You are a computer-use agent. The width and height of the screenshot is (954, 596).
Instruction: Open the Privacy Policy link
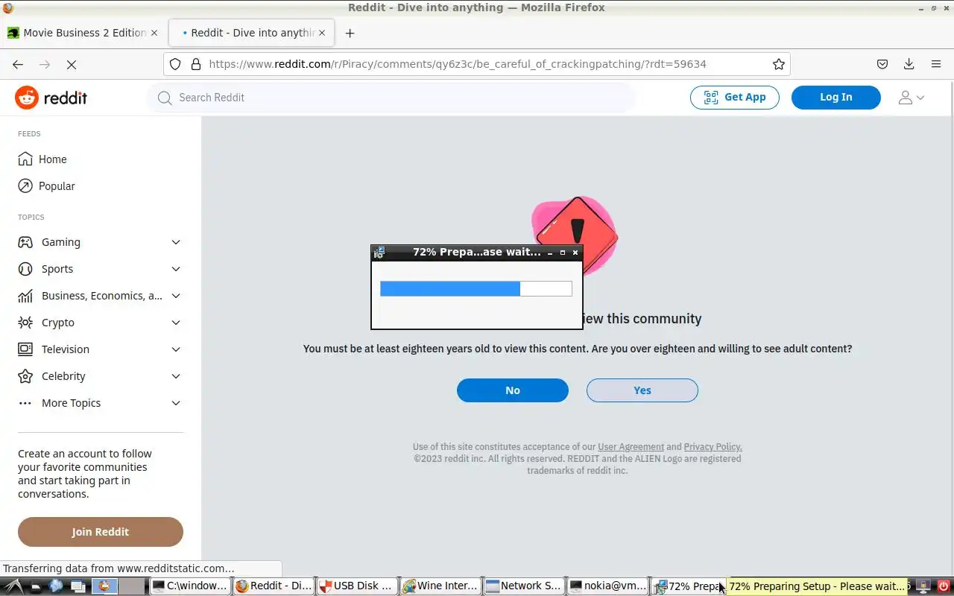point(713,447)
